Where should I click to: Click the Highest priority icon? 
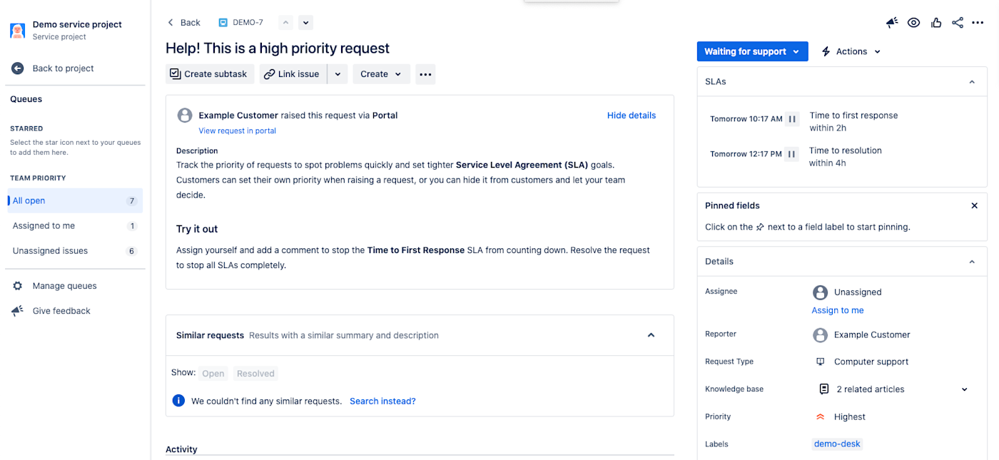pos(821,417)
